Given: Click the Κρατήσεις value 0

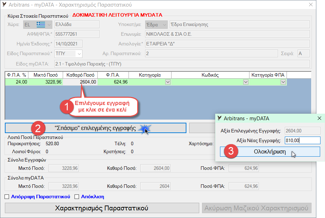Looking at the screenshot, I should [132, 151].
